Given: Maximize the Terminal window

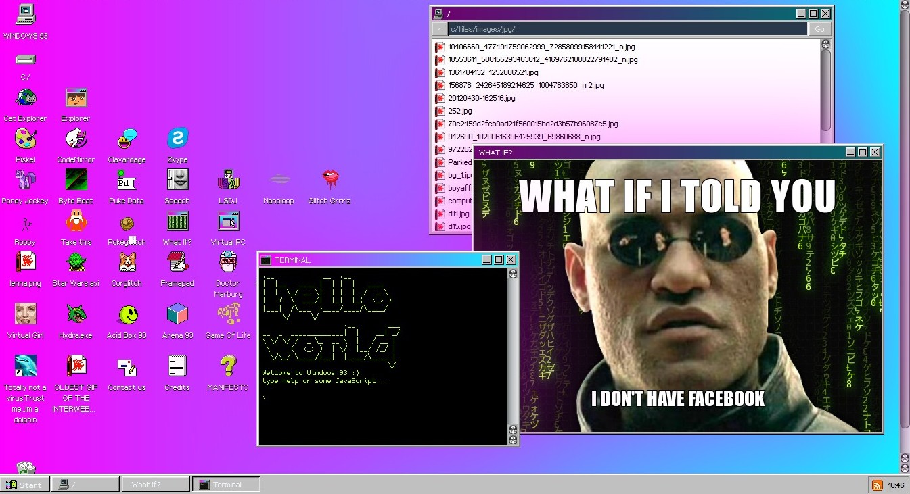Looking at the screenshot, I should (x=499, y=260).
